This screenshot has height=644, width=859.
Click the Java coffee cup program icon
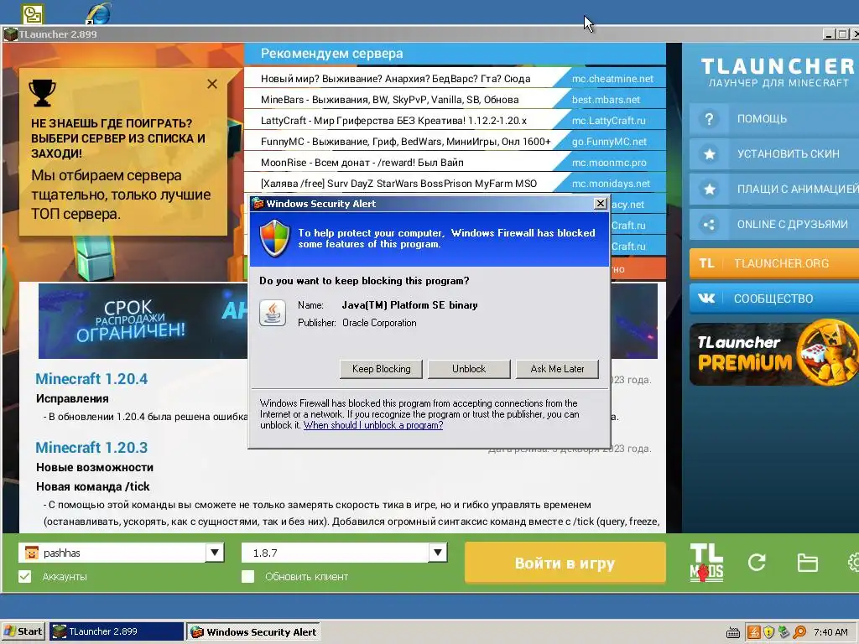pos(273,314)
